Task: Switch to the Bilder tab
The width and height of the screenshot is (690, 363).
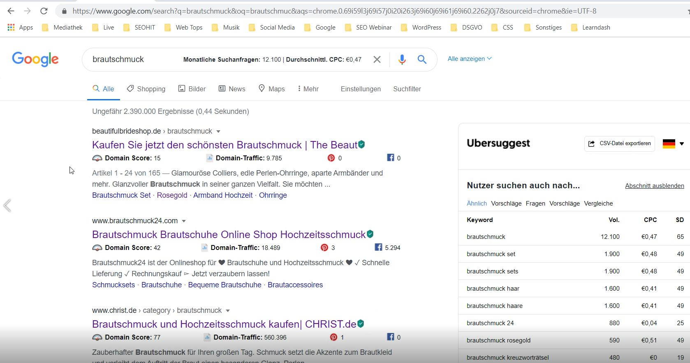Action: 192,89
